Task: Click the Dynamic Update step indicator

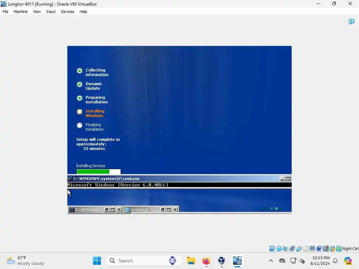Action: (80, 84)
